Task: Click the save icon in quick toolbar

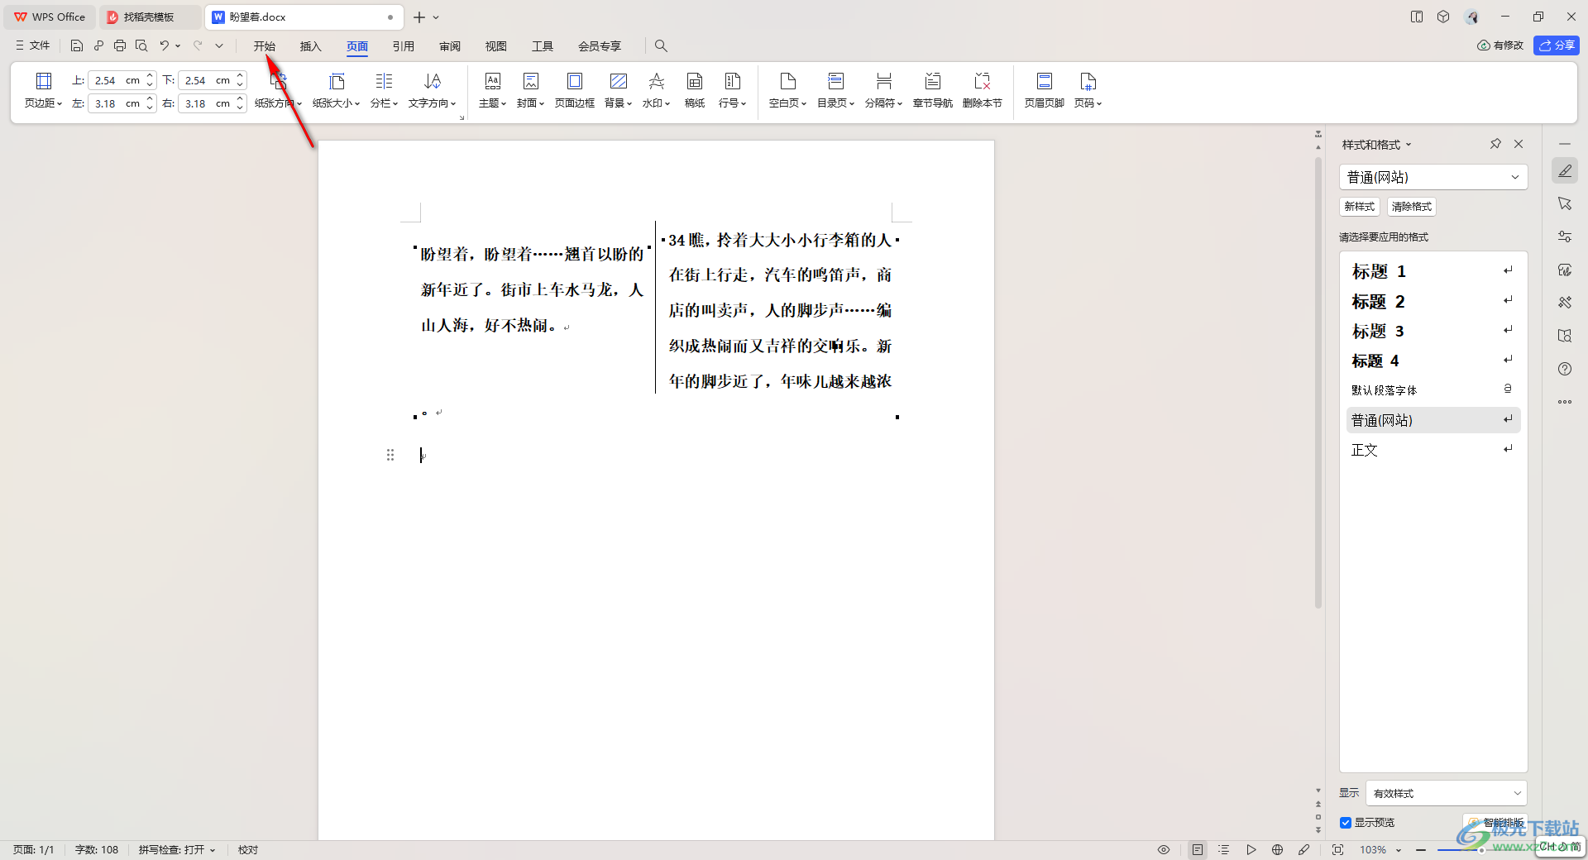Action: 77,45
